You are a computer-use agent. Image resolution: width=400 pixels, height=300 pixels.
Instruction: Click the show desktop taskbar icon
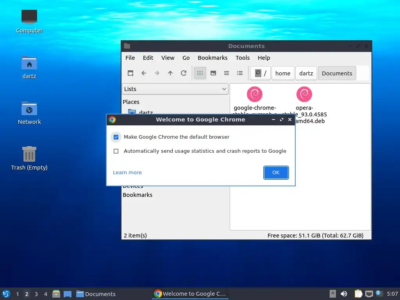click(68, 294)
